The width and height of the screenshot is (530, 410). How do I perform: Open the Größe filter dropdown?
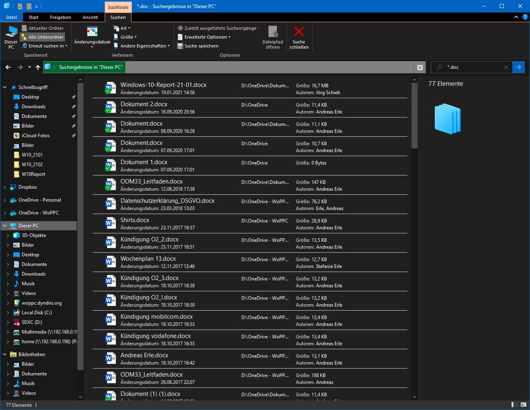coord(126,37)
